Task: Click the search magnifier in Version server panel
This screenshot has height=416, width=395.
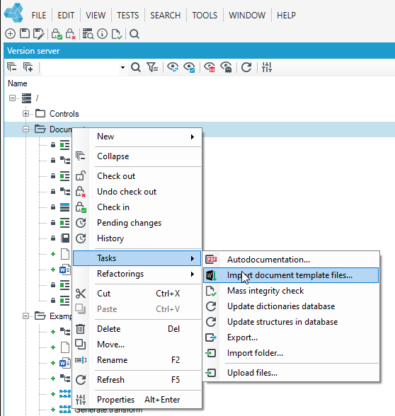Action: 136,67
